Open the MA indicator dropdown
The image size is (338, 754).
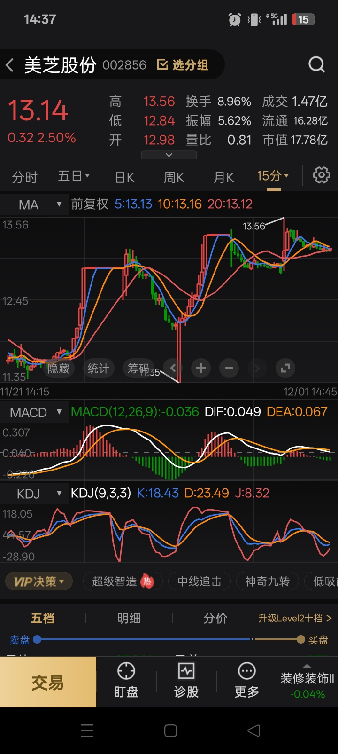[x=34, y=204]
